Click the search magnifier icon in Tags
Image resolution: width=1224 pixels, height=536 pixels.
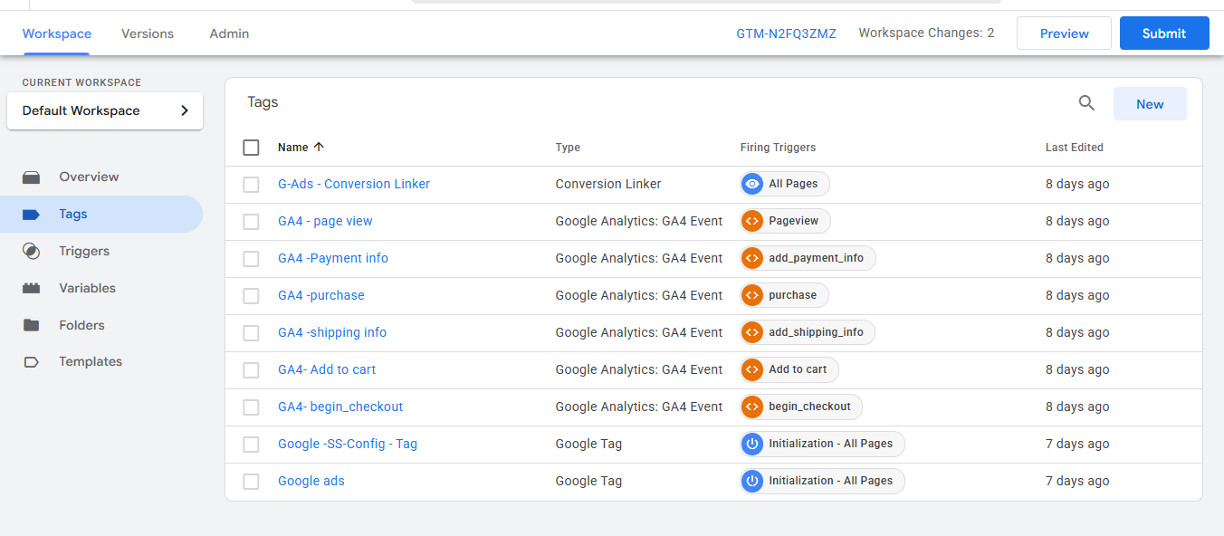tap(1086, 103)
